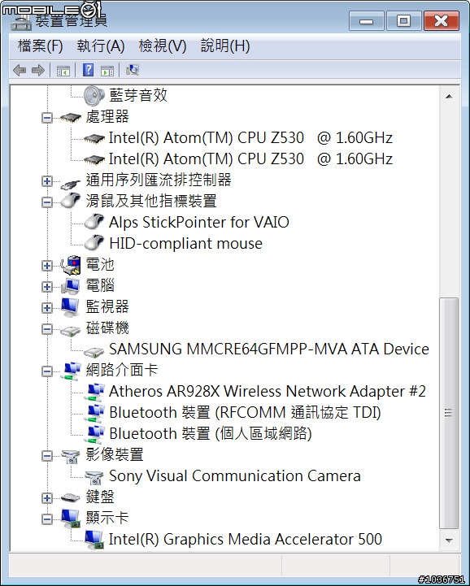This screenshot has width=470, height=586.
Task: Open the 檢視(V) menu
Action: 163,46
